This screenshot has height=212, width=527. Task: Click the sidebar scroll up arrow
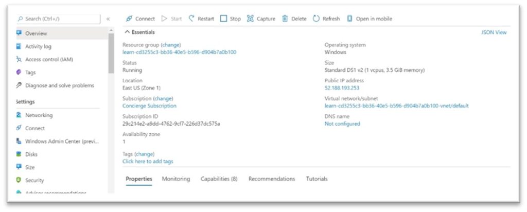(x=111, y=30)
